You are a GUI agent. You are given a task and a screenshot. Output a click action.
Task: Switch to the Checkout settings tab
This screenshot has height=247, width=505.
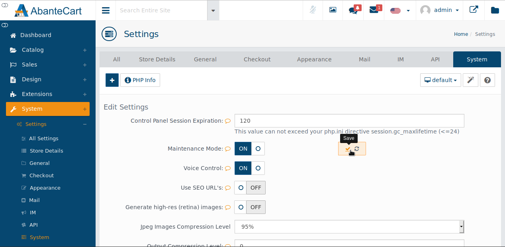coord(257,59)
